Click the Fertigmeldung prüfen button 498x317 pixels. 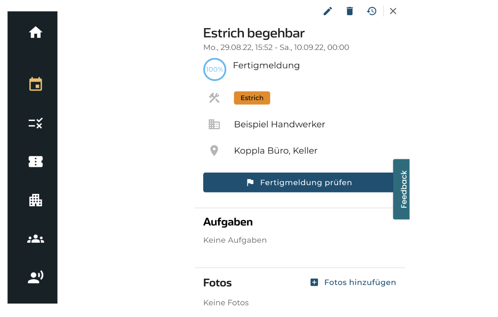click(298, 183)
